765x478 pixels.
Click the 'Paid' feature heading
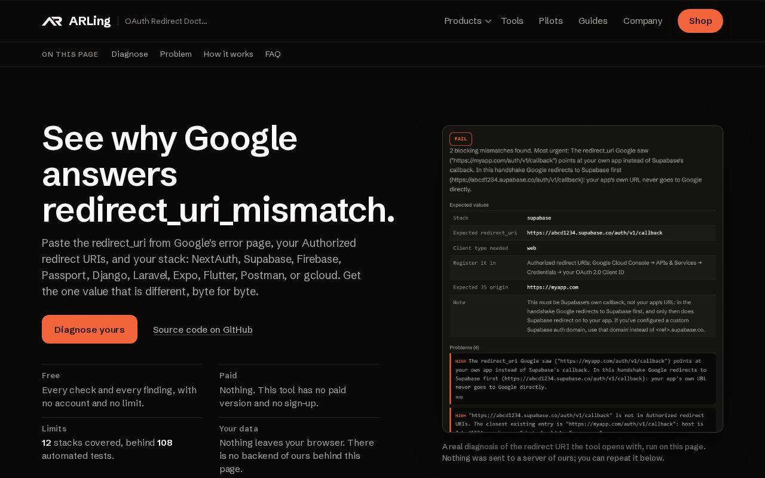coord(228,375)
